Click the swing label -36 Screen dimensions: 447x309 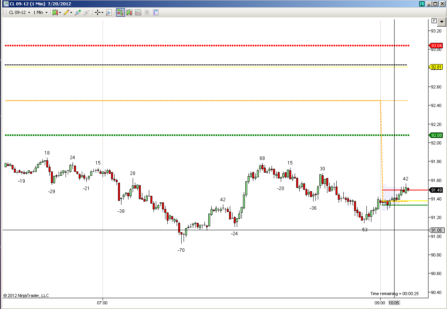point(313,208)
